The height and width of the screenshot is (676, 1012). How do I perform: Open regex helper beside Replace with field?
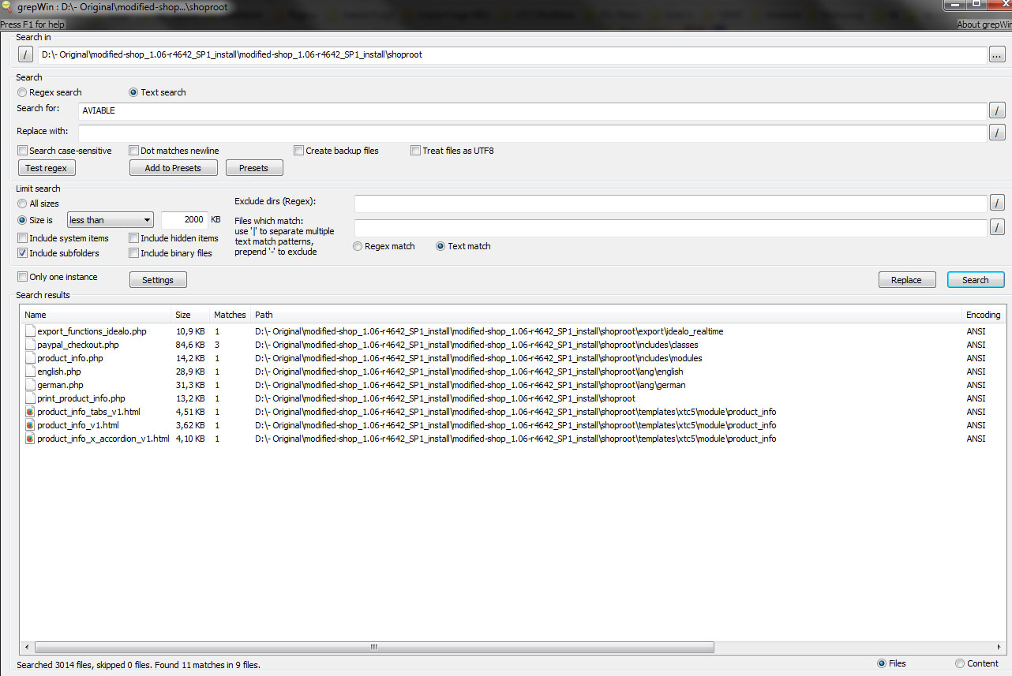(x=997, y=132)
